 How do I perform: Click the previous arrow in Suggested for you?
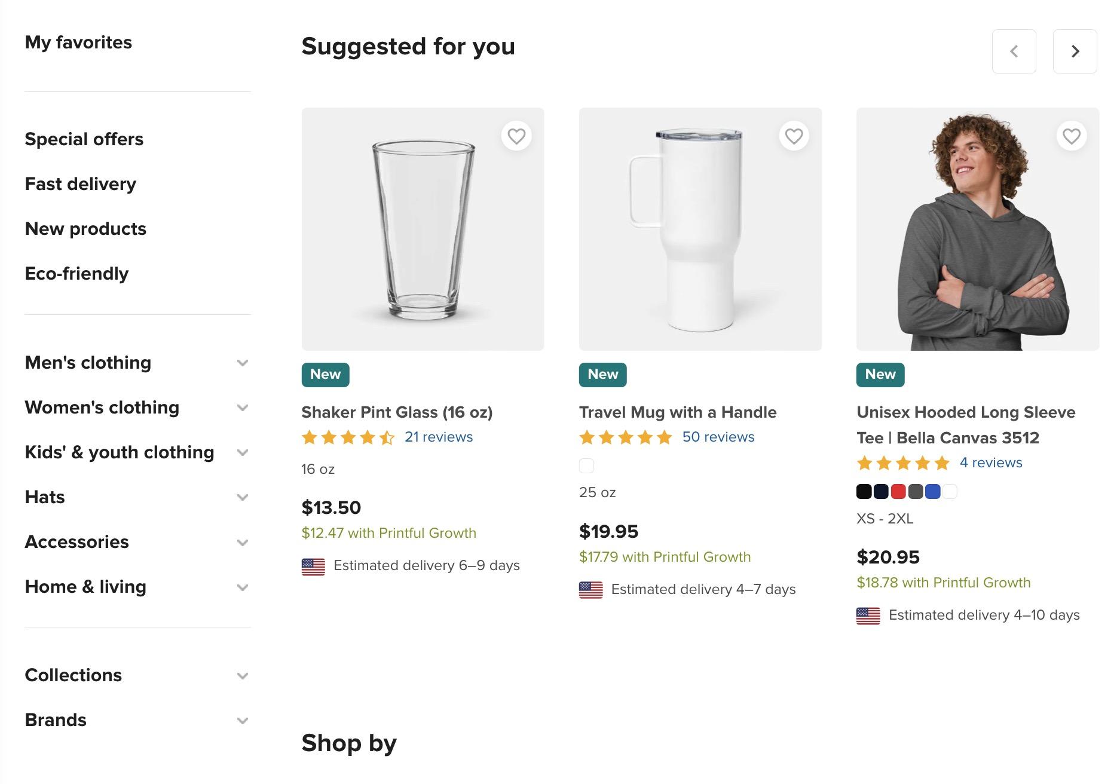tap(1014, 51)
